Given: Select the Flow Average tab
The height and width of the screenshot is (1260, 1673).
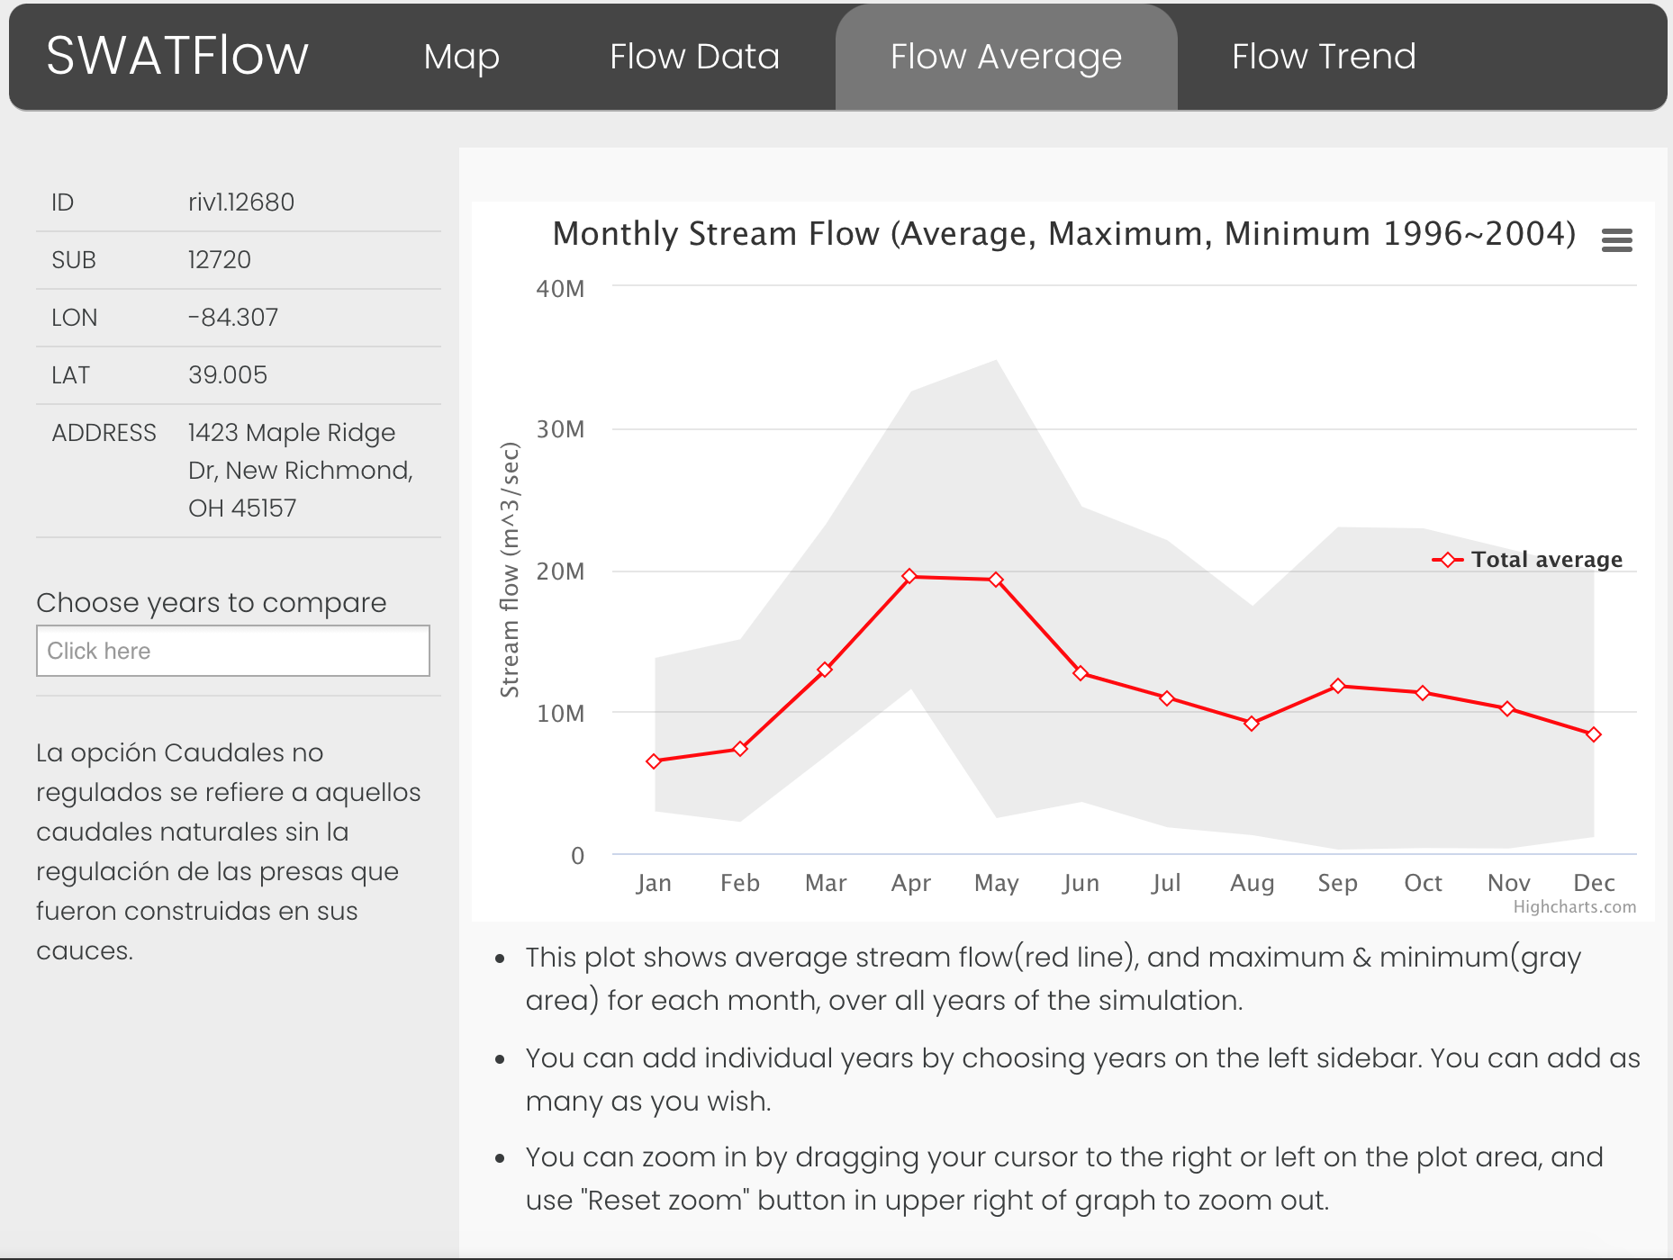Looking at the screenshot, I should pyautogui.click(x=1006, y=57).
